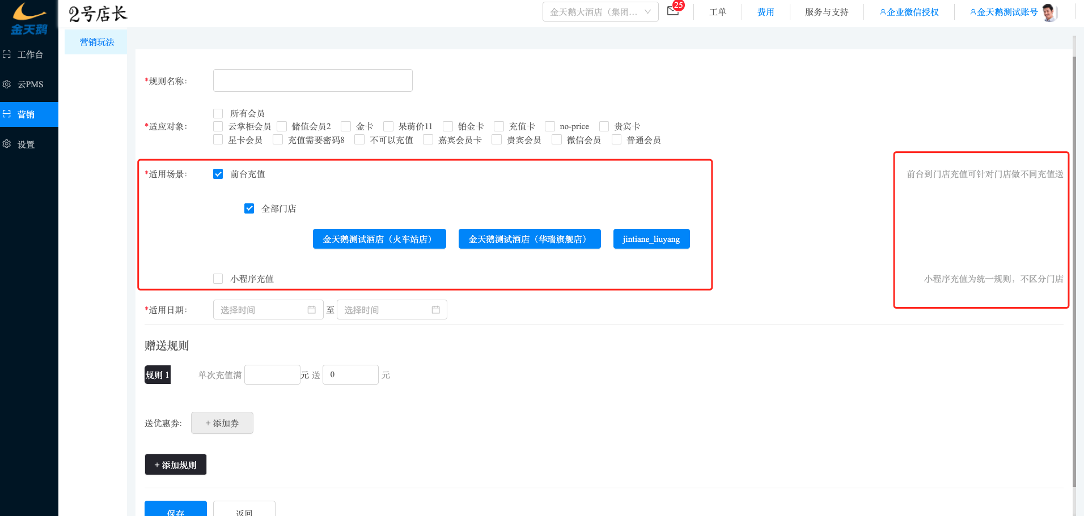The image size is (1084, 516).
Task: Check the 小程序充值 checkbox
Action: [218, 279]
